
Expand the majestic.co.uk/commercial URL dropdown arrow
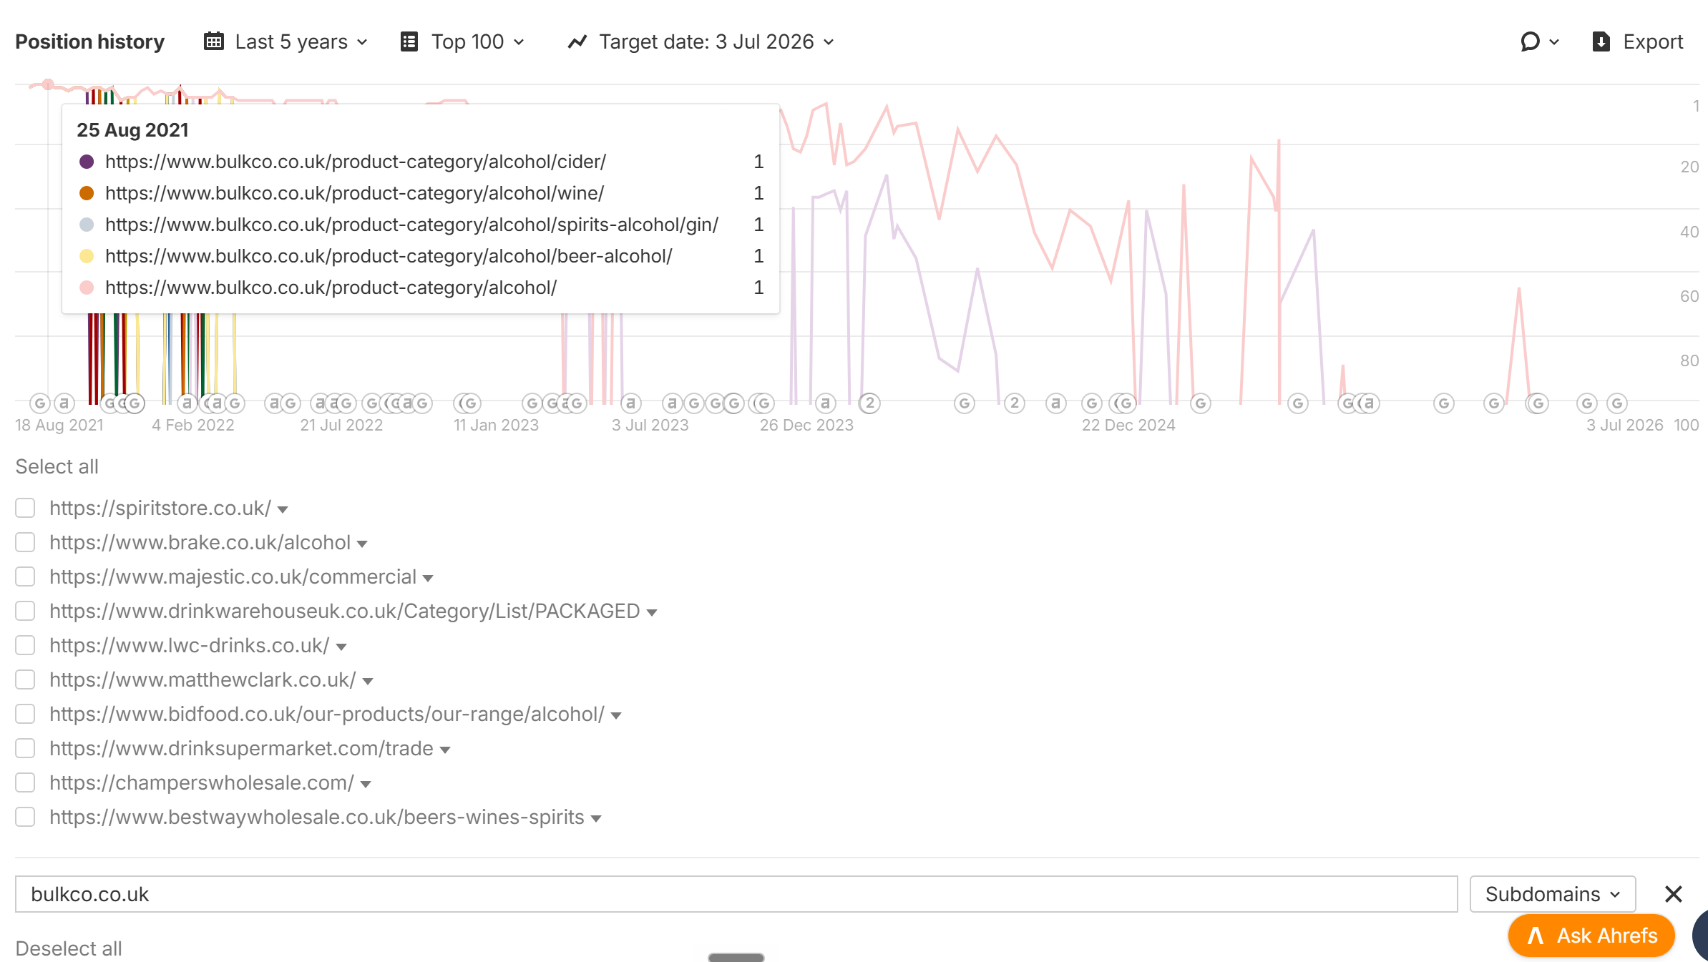pyautogui.click(x=428, y=579)
